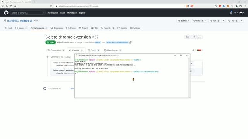248x139 pixels.
Task: Click the browser forward arrow
Action: click(x=7, y=6)
